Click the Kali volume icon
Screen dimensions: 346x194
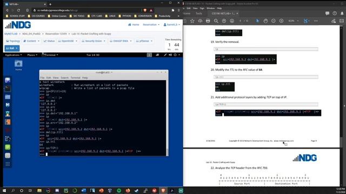pos(170,55)
